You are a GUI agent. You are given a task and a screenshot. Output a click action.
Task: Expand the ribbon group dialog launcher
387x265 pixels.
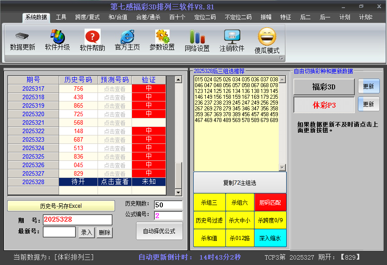click(281, 59)
